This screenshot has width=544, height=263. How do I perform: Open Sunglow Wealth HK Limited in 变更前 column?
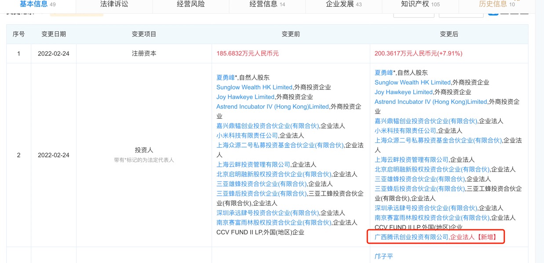click(x=254, y=87)
